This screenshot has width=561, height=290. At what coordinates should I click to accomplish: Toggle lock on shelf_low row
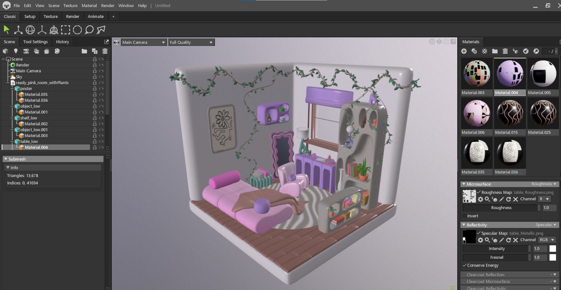pyautogui.click(x=95, y=118)
